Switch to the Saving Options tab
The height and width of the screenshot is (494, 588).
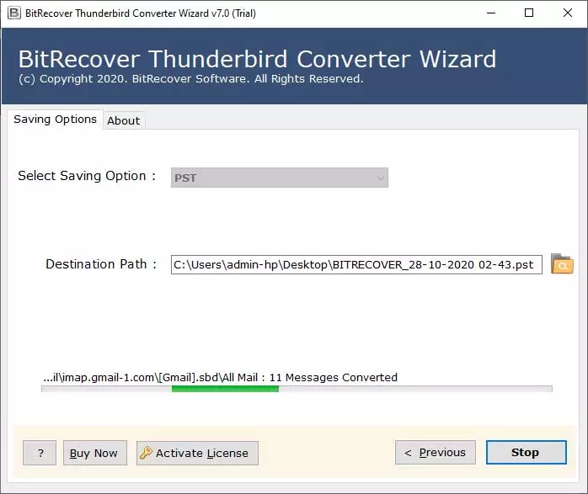pyautogui.click(x=55, y=120)
